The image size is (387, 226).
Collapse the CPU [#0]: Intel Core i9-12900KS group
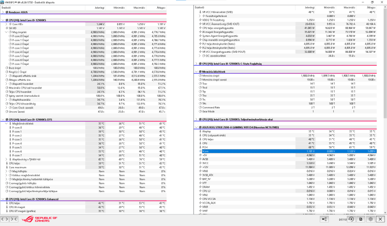3,20
